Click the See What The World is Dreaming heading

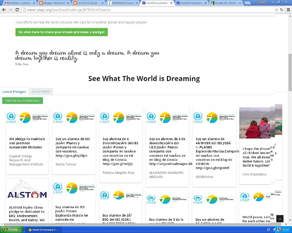(144, 79)
